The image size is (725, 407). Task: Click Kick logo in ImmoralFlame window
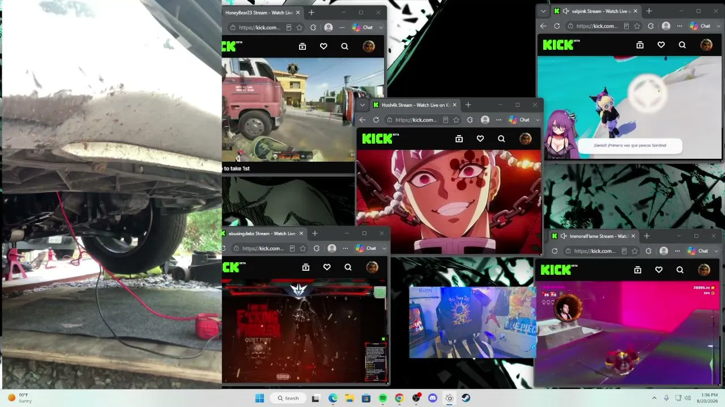[559, 270]
